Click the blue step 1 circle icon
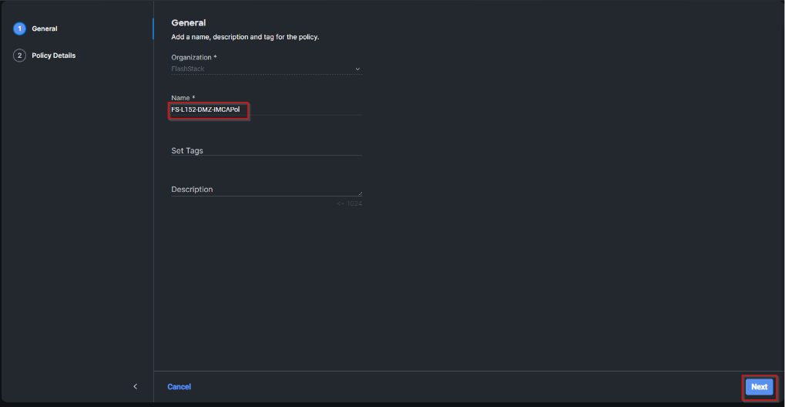Image resolution: width=785 pixels, height=407 pixels. [19, 29]
